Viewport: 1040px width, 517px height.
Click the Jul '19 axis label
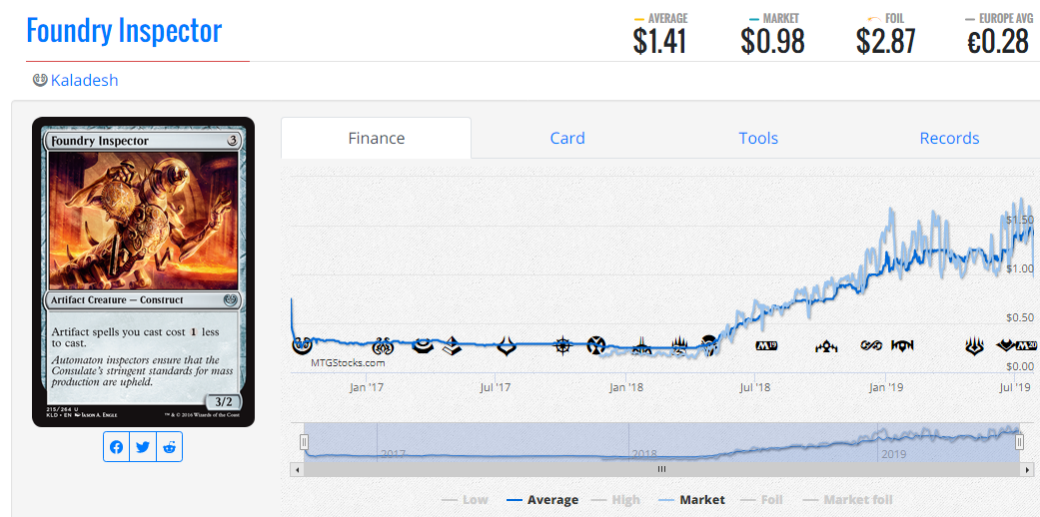pos(1015,387)
